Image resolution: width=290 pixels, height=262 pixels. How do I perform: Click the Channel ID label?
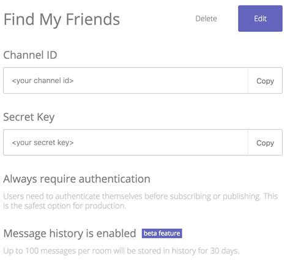tap(30, 55)
